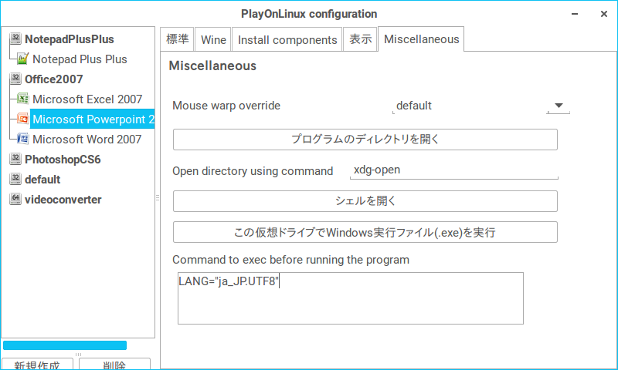Image resolution: width=618 pixels, height=370 pixels.
Task: Select the Miscellaneous tab
Action: (421, 39)
